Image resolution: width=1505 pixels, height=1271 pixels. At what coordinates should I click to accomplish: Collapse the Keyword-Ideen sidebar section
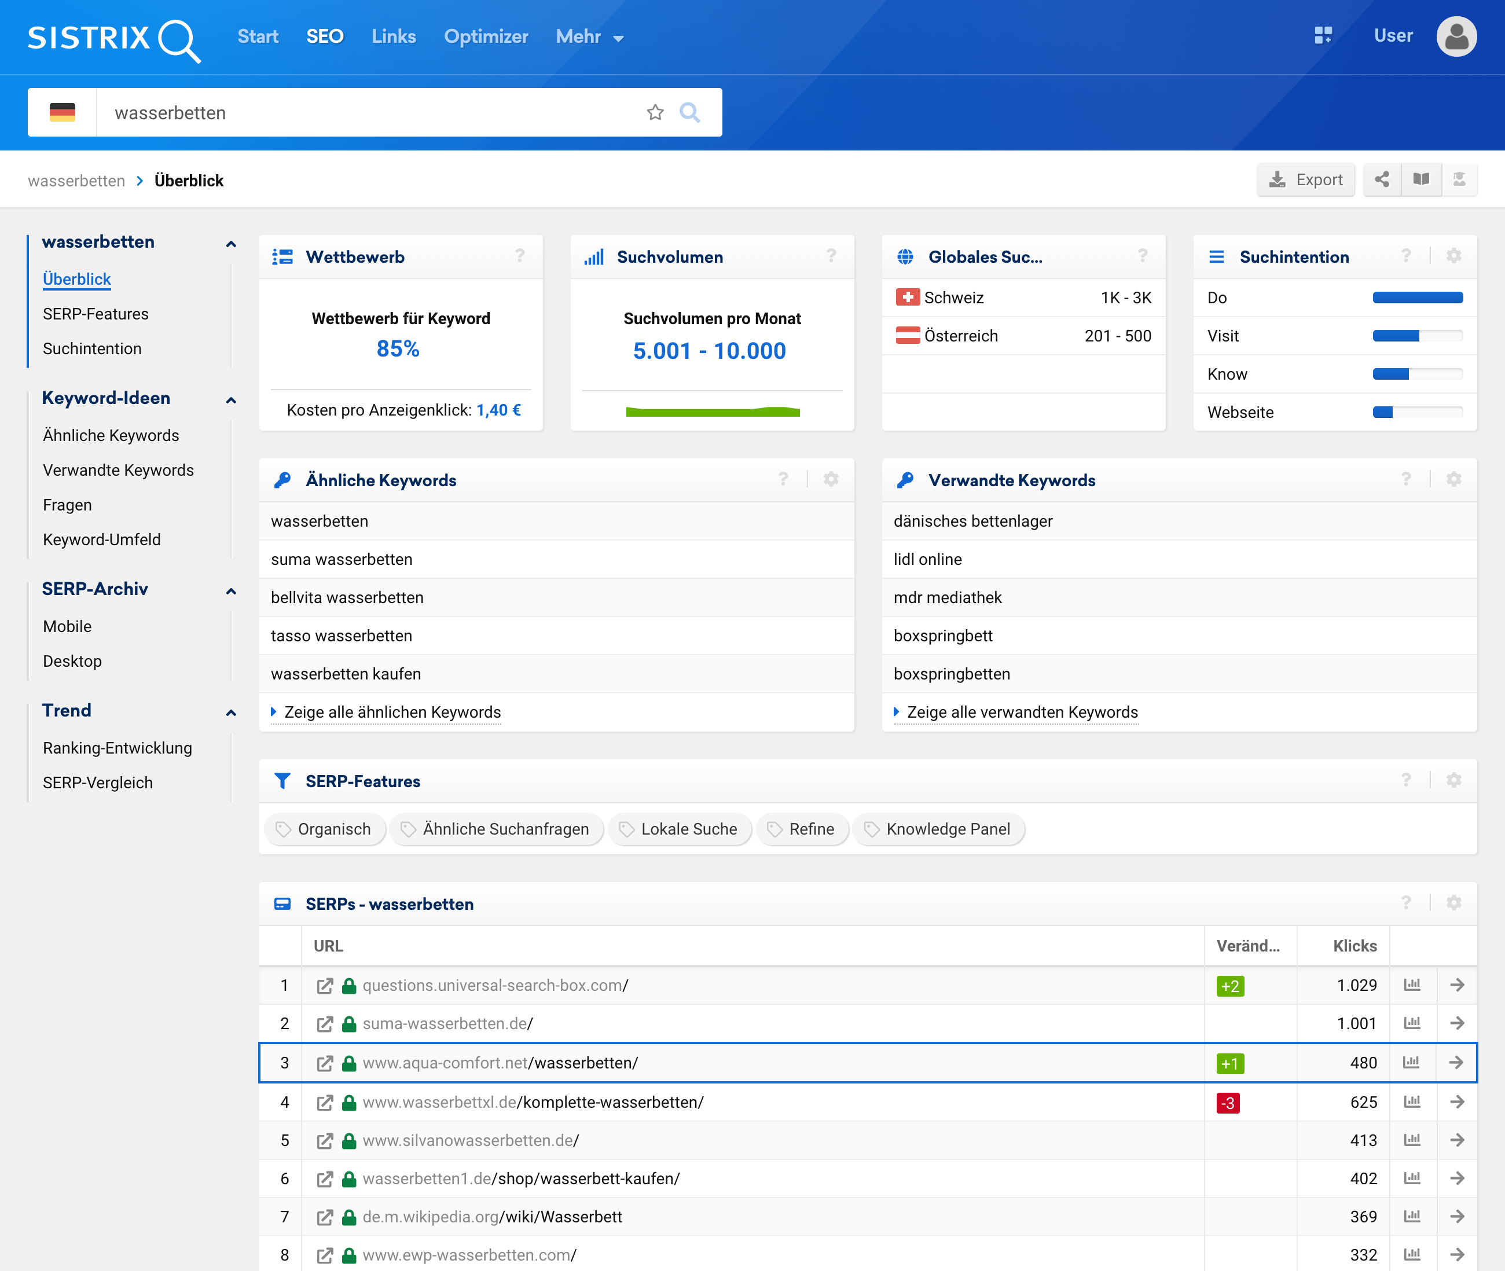pyautogui.click(x=230, y=400)
